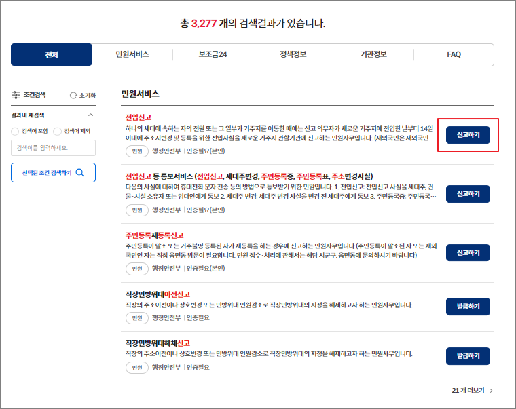
Task: Select the 전체 tab
Action: tap(52, 54)
